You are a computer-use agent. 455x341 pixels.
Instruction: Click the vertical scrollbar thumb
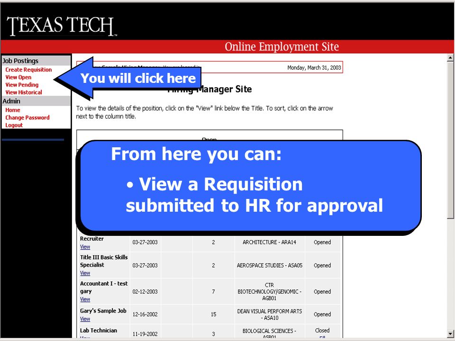pos(450,140)
